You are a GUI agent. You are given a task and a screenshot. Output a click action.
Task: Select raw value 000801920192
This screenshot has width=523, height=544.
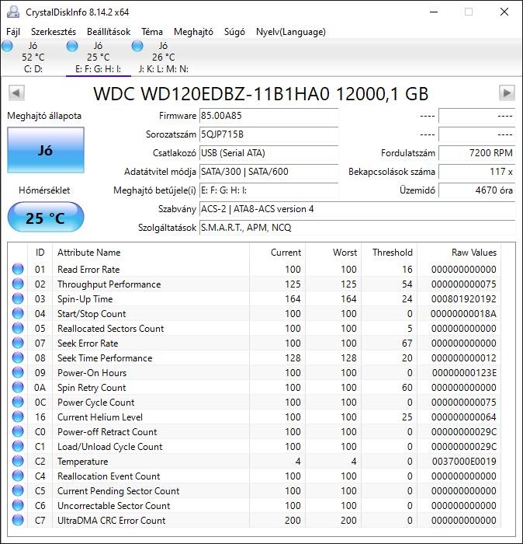[464, 298]
